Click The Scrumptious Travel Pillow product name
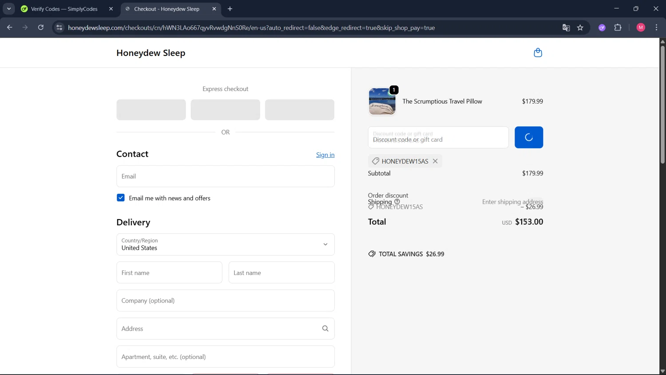The height and width of the screenshot is (375, 666). coord(442,101)
